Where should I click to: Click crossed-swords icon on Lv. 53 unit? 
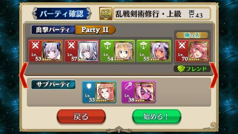click(35, 45)
